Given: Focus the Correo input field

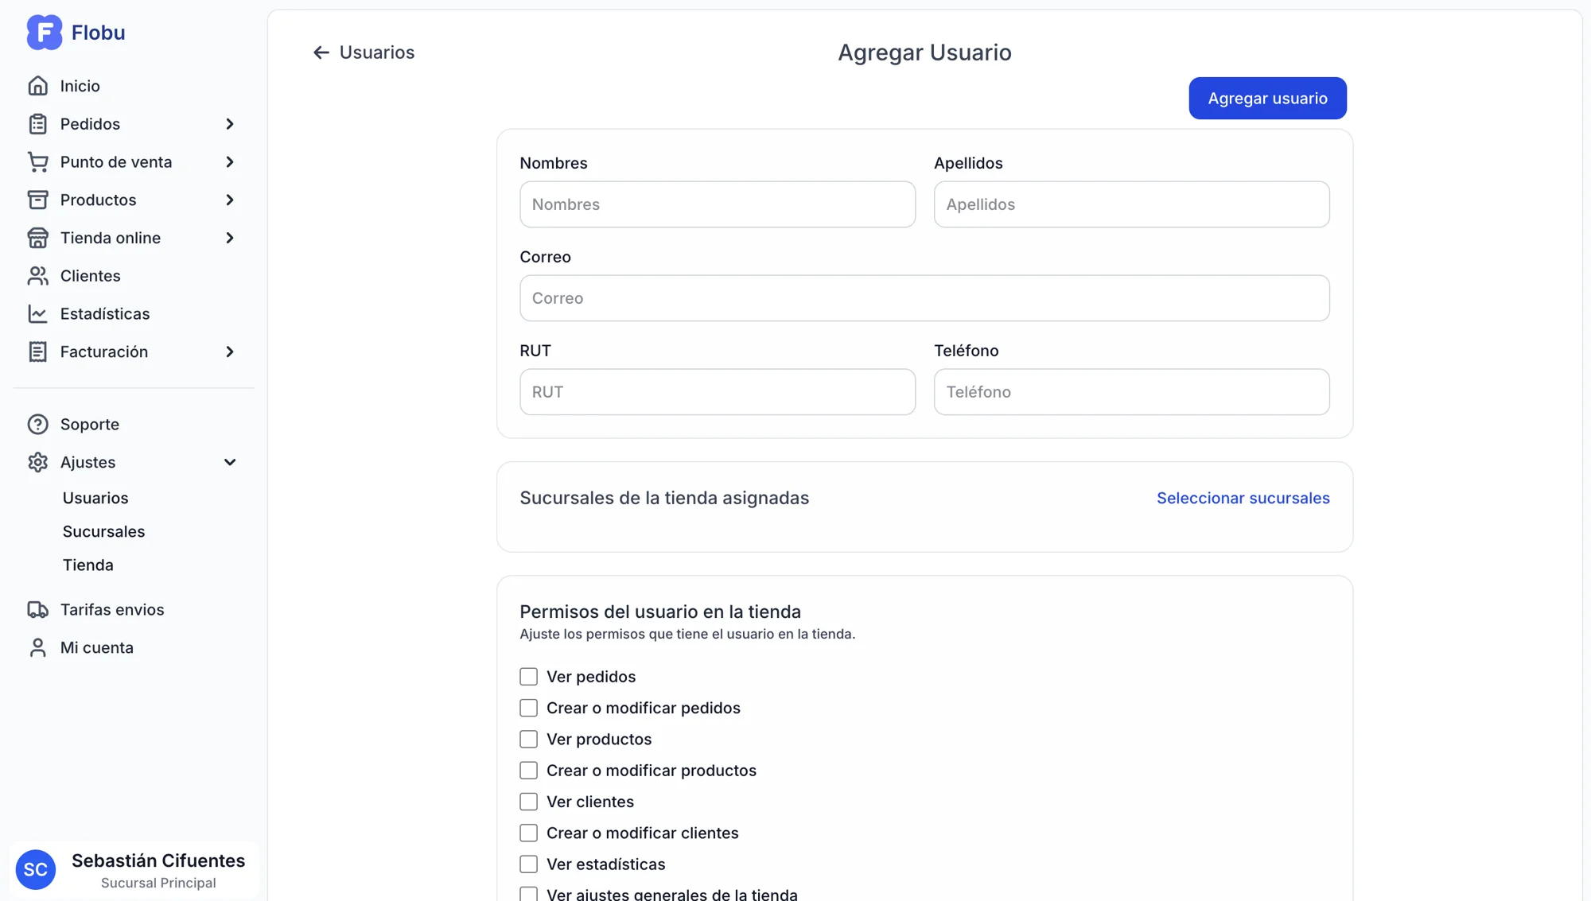Looking at the screenshot, I should pyautogui.click(x=924, y=298).
